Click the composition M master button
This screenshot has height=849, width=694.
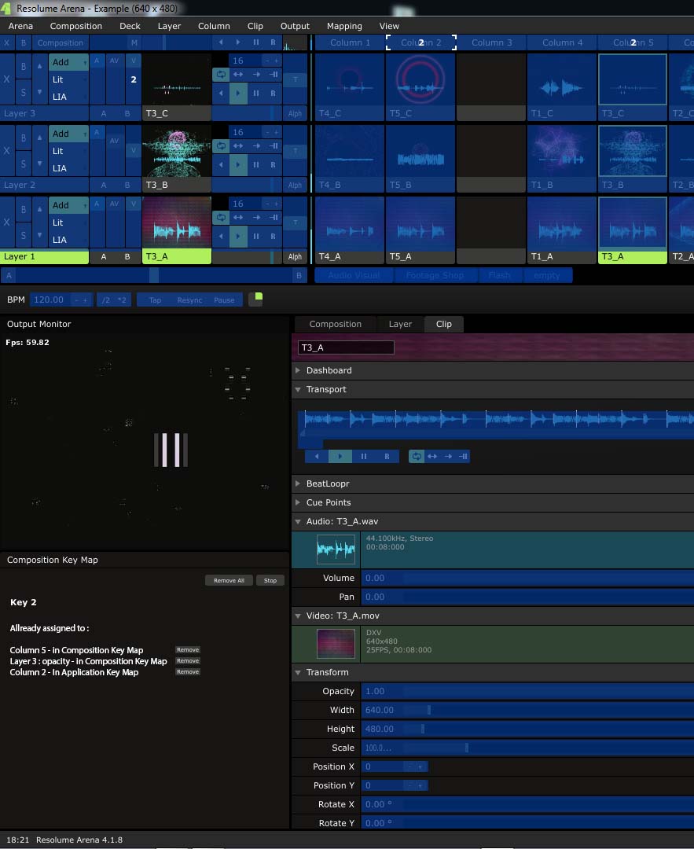(134, 43)
